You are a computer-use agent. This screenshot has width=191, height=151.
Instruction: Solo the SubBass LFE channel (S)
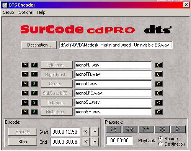coord(34,93)
